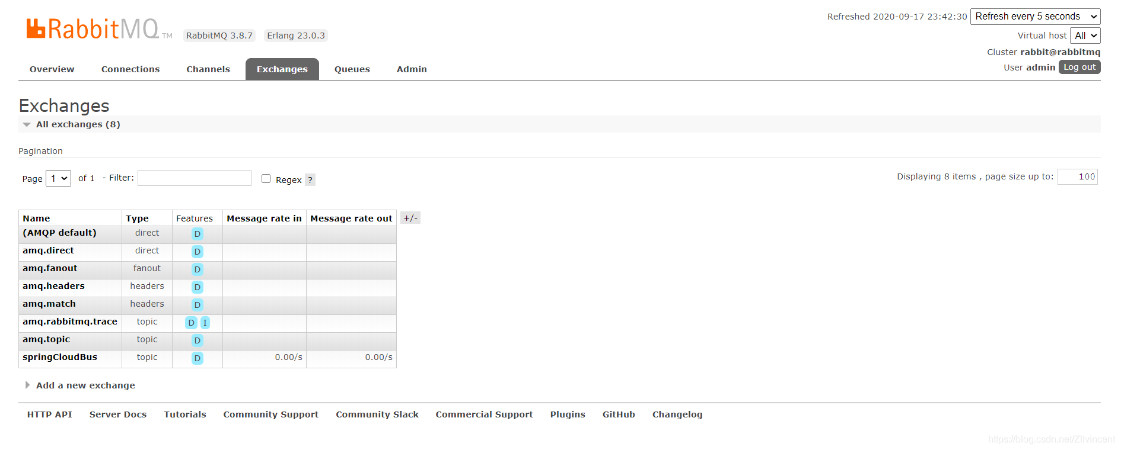Click the D badge for amq.direct
The height and width of the screenshot is (450, 1121).
click(x=198, y=252)
